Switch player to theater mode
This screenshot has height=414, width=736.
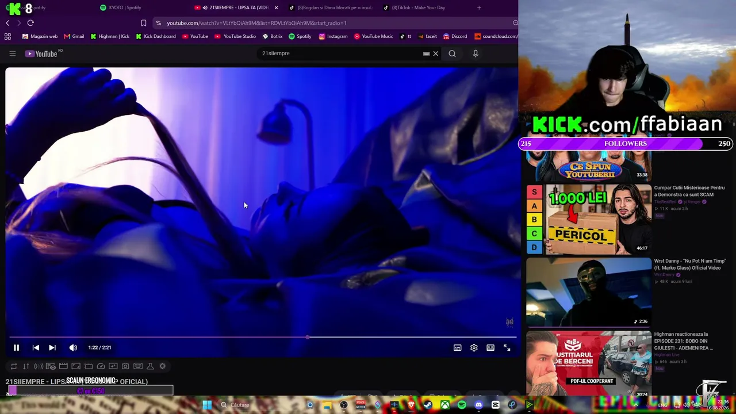[490, 347]
